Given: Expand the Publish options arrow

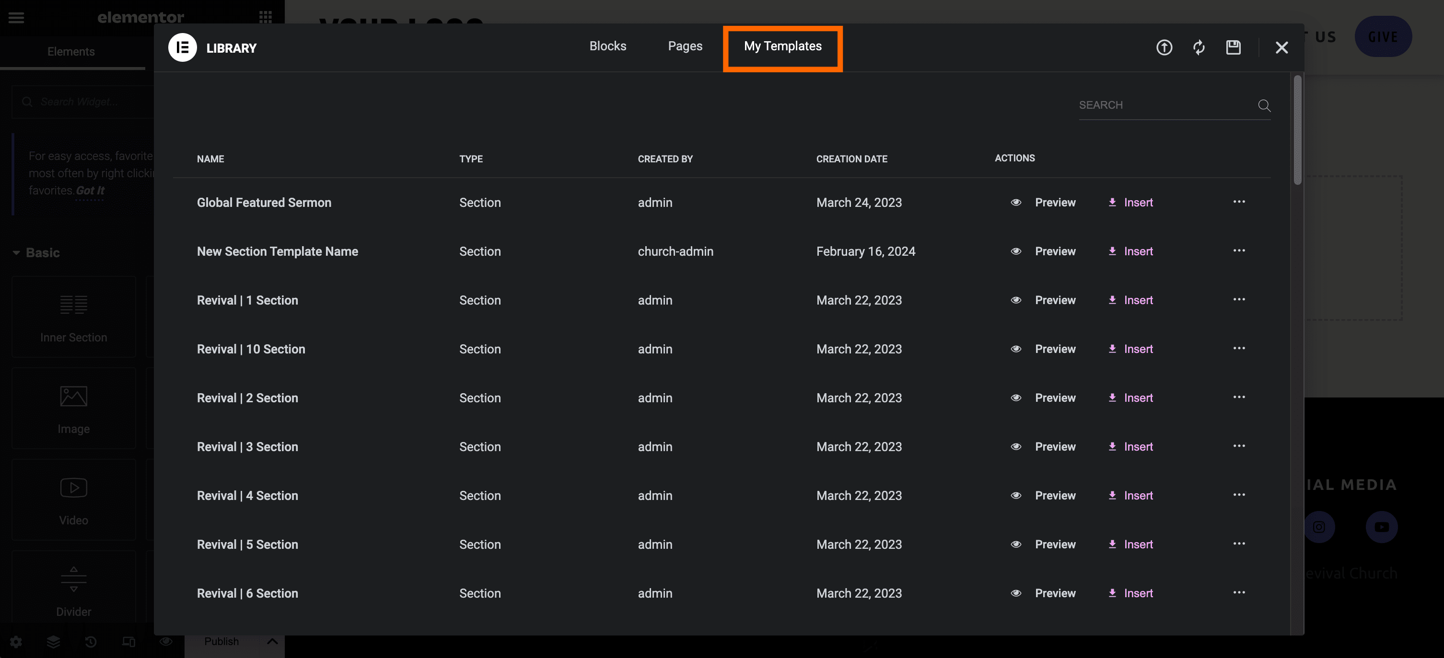Looking at the screenshot, I should pos(272,642).
